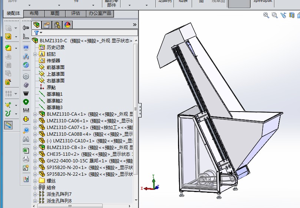Click the tree scrollbar up arrow
The image size is (300, 208).
[136, 40]
